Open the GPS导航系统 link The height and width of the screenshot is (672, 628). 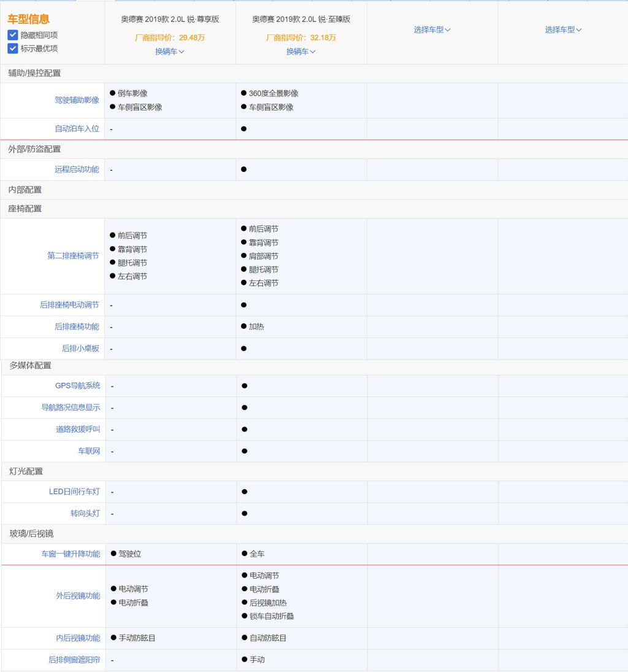coord(77,386)
